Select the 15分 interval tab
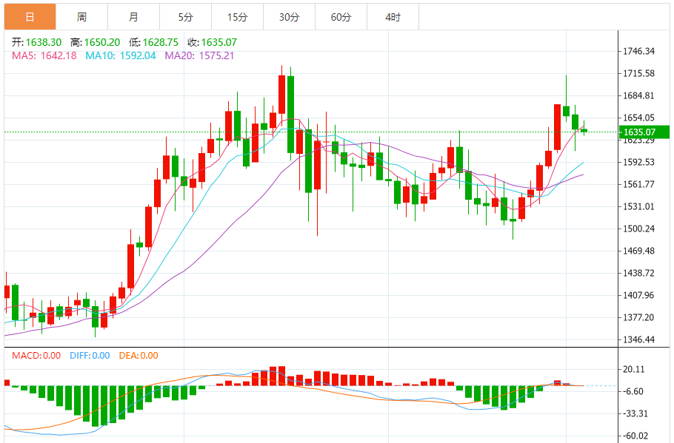Image resolution: width=674 pixels, height=443 pixels. pyautogui.click(x=237, y=16)
